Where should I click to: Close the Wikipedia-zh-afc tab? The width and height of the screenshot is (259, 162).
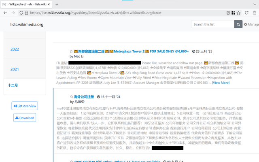49,4
